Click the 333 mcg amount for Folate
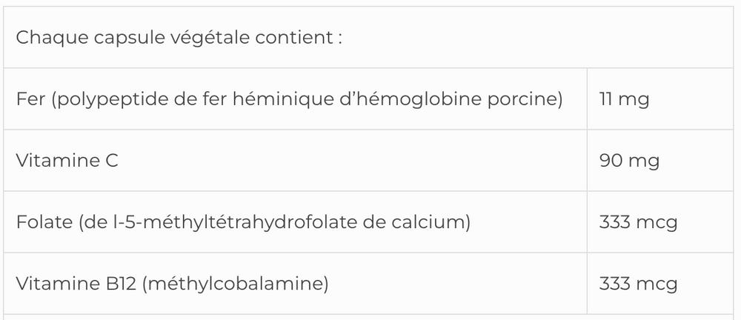 click(637, 222)
